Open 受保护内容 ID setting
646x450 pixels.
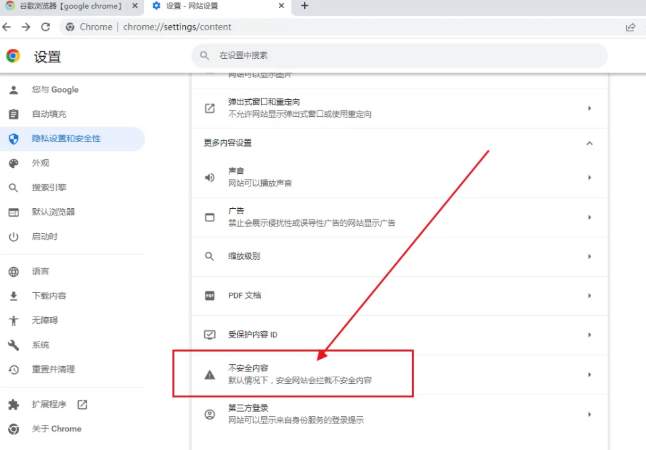click(x=399, y=335)
